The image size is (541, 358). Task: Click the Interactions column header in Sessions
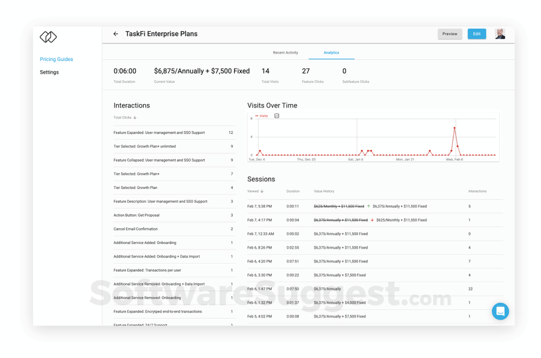[477, 191]
